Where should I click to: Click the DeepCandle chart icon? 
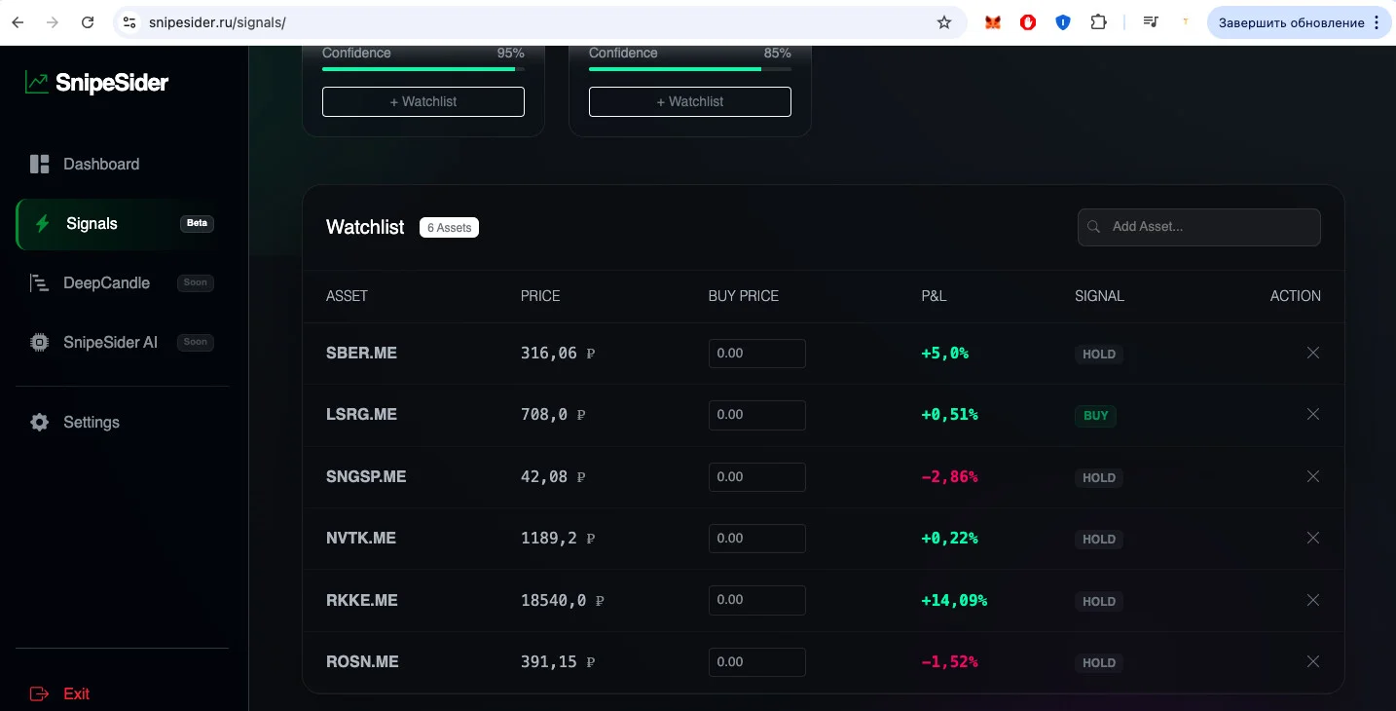[x=40, y=283]
